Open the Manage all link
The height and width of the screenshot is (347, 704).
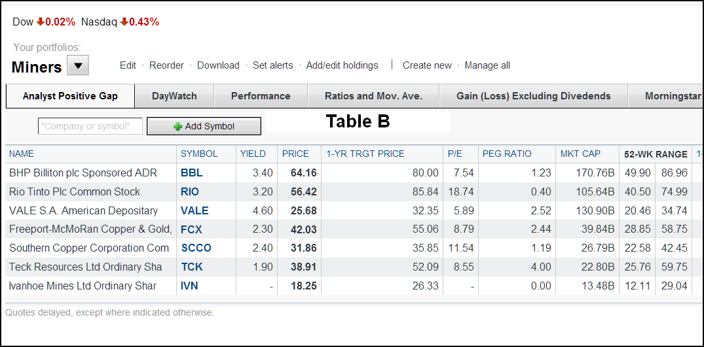(x=487, y=65)
